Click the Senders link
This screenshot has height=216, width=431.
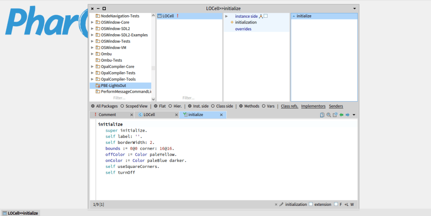coord(336,106)
